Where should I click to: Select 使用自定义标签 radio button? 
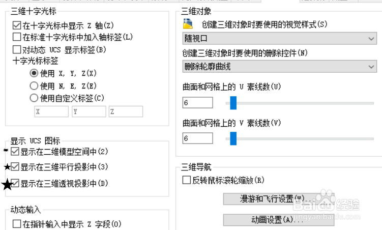click(34, 98)
